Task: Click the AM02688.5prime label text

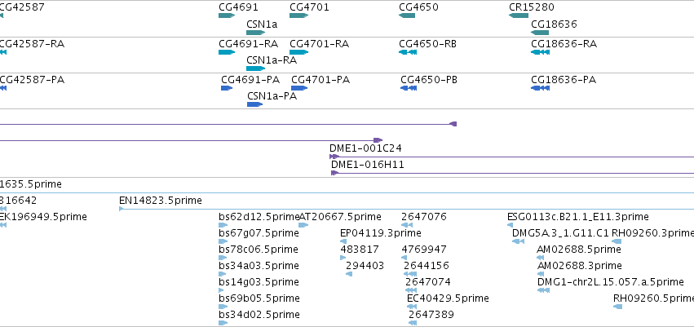Action: point(579,250)
